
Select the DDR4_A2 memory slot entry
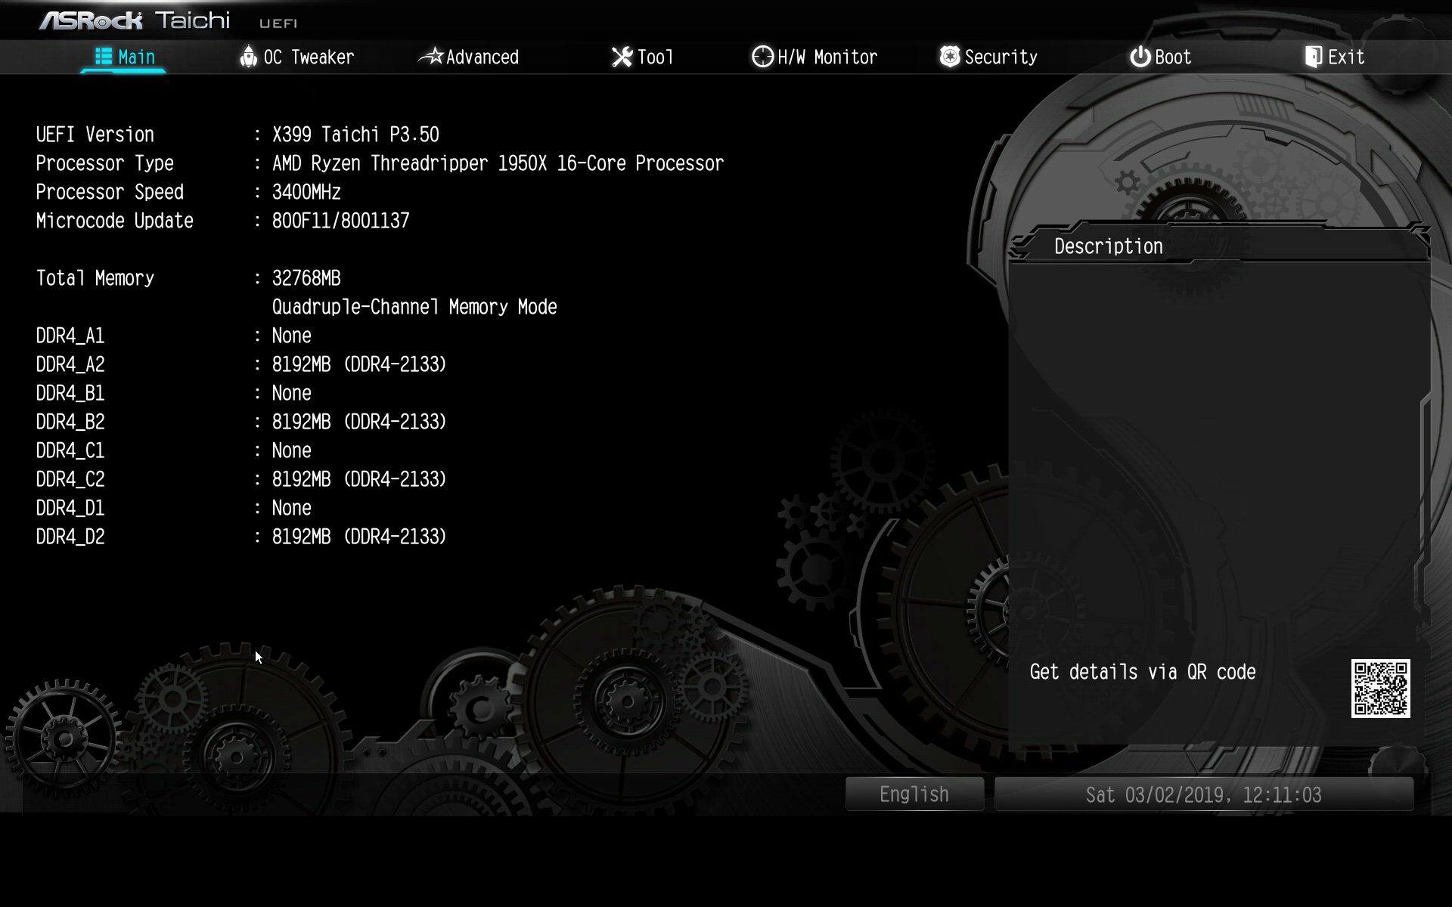coord(241,364)
